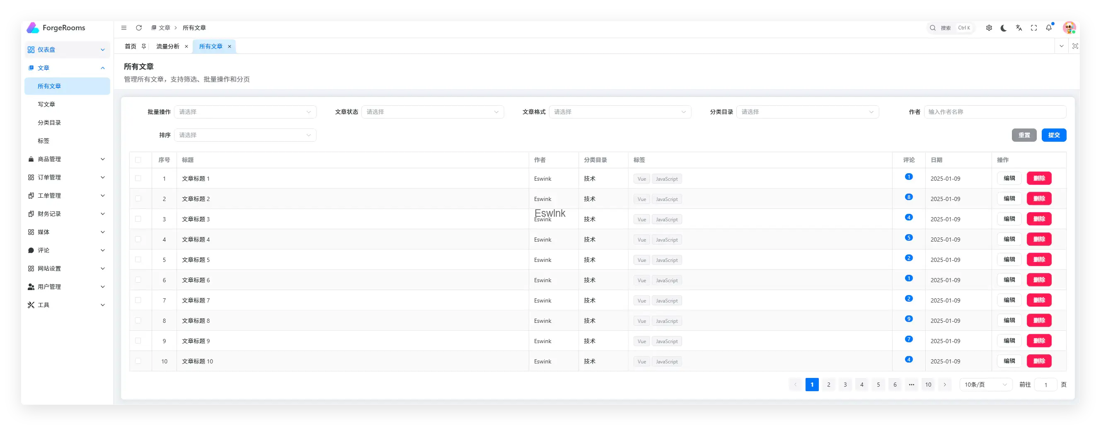
Task: Click the language translation icon
Action: [1019, 28]
